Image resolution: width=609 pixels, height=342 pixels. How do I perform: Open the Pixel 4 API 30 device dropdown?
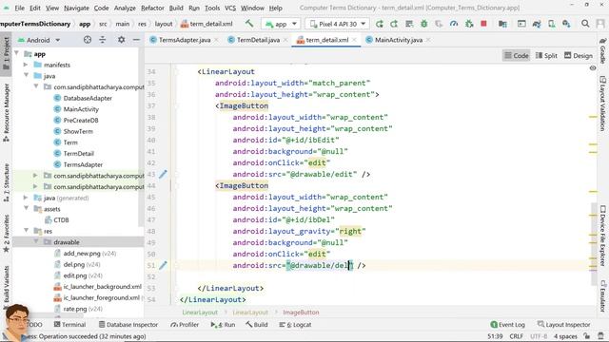pyautogui.click(x=338, y=24)
